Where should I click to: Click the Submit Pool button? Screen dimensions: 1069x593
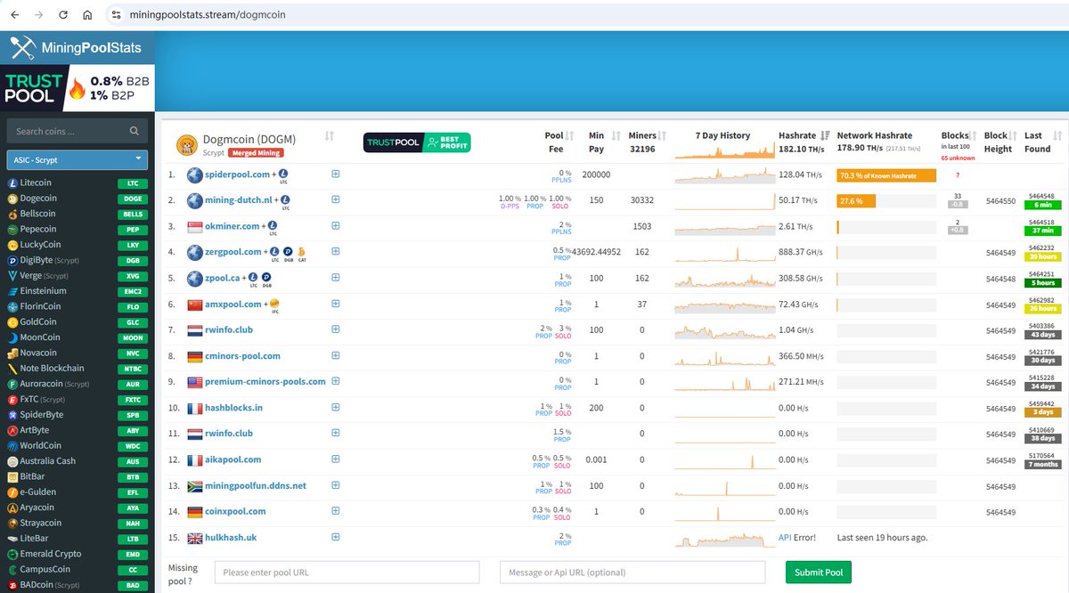(818, 573)
